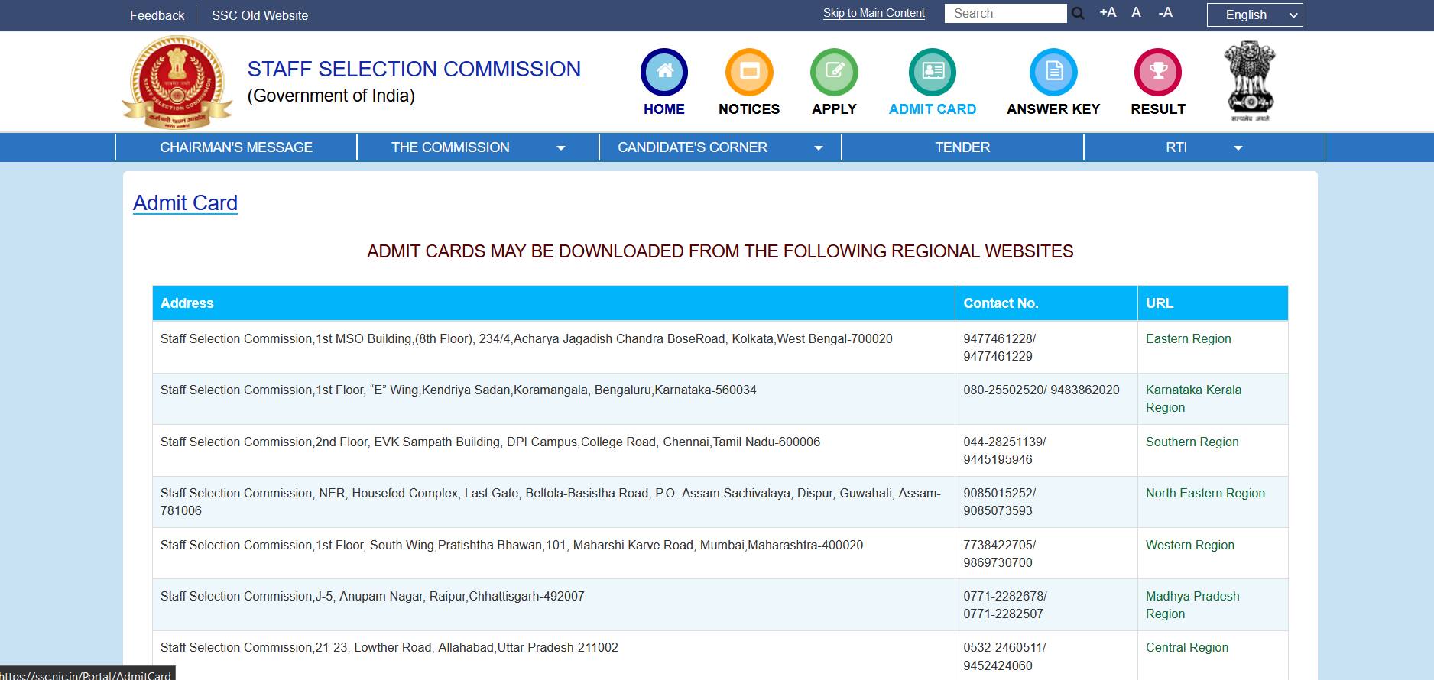
Task: Open the RTI menu item
Action: pos(1176,147)
